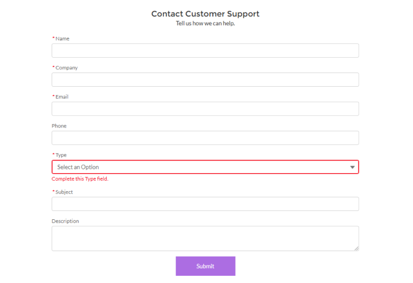Focus the Company text box
413x283 pixels.
[205, 80]
